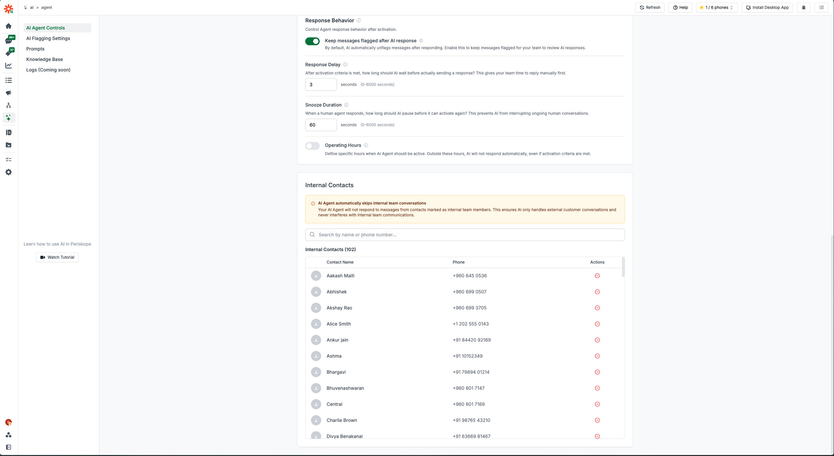Enable the Operating Hours toggle
The width and height of the screenshot is (834, 456).
point(312,146)
